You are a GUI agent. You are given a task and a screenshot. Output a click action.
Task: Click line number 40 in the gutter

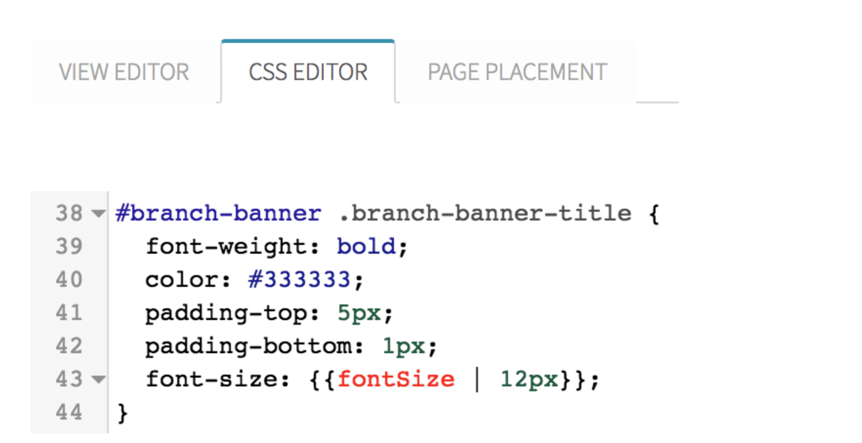tap(70, 280)
